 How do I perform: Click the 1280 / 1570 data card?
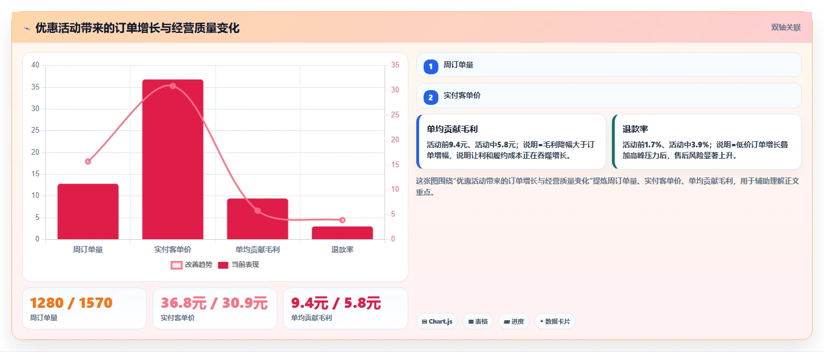point(84,308)
